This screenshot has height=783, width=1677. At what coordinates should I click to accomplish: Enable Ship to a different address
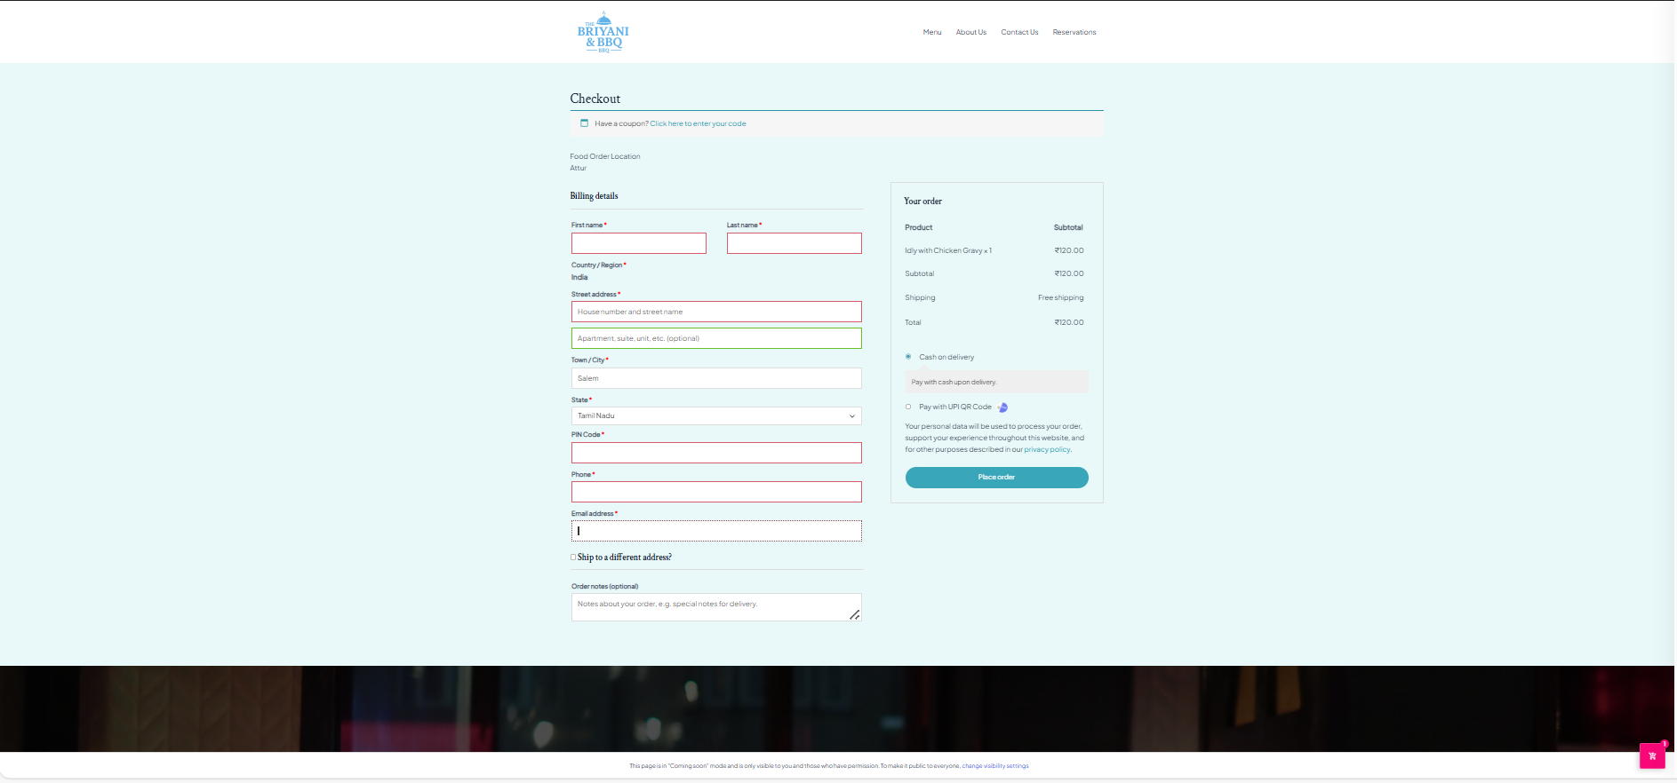[573, 558]
